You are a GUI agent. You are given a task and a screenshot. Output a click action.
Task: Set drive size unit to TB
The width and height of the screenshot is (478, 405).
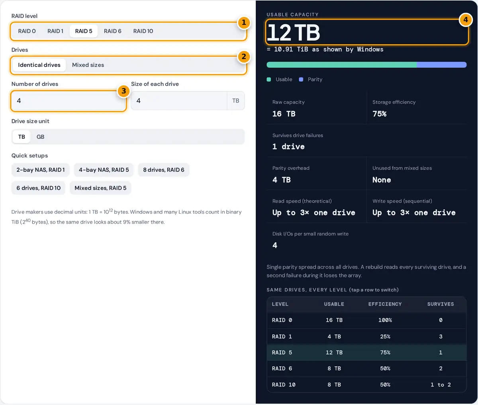pos(22,137)
